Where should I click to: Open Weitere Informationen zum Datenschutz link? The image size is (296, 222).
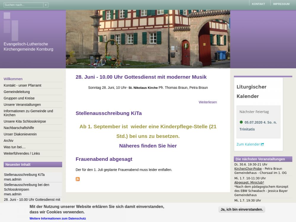pos(58,218)
